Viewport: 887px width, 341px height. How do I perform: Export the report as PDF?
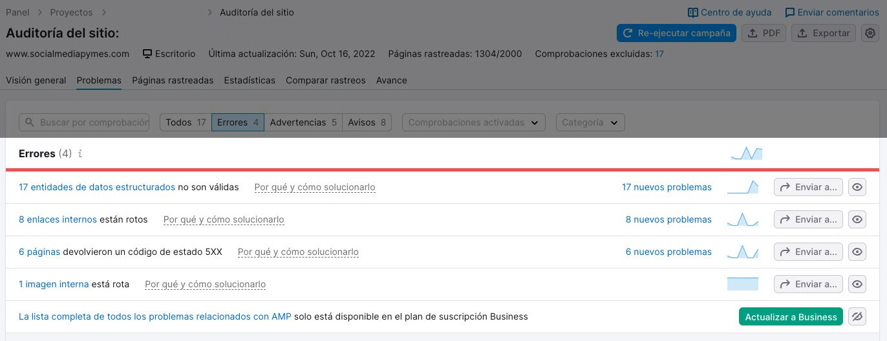point(764,33)
